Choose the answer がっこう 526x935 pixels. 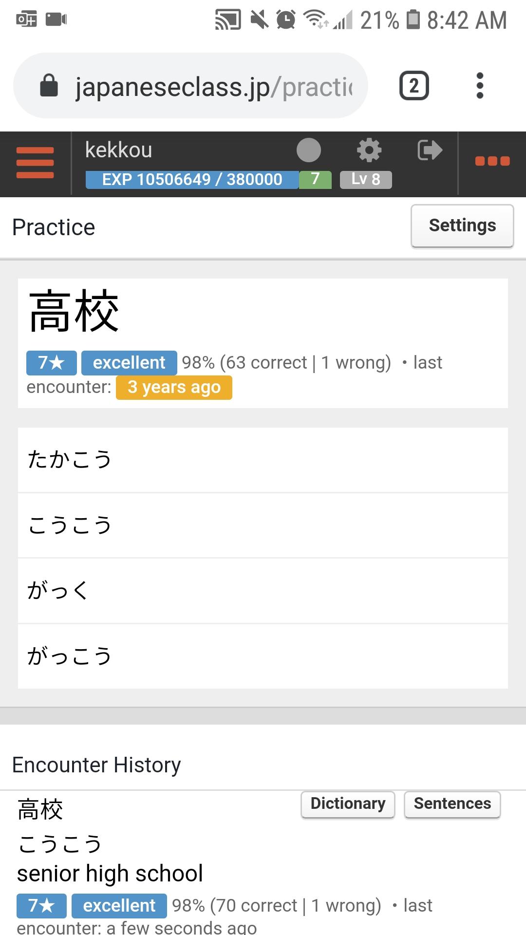click(x=263, y=656)
